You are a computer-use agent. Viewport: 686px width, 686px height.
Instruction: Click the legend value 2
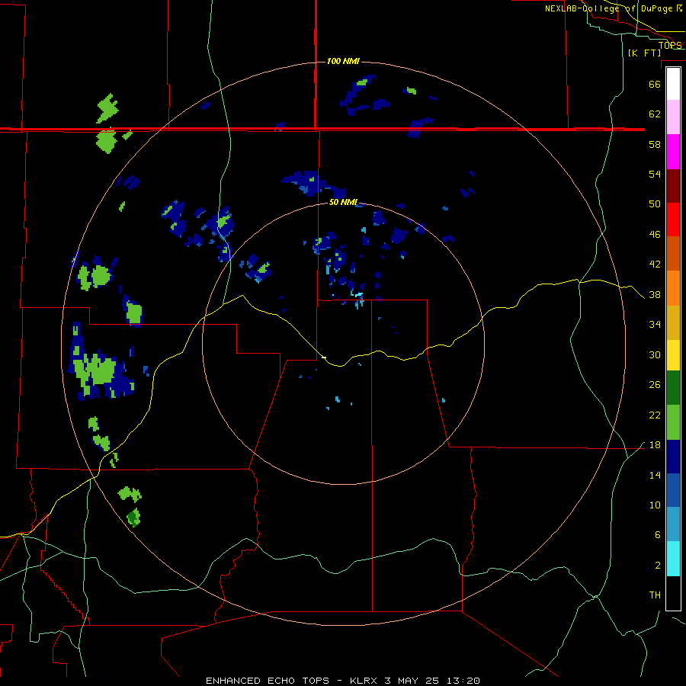pos(657,566)
